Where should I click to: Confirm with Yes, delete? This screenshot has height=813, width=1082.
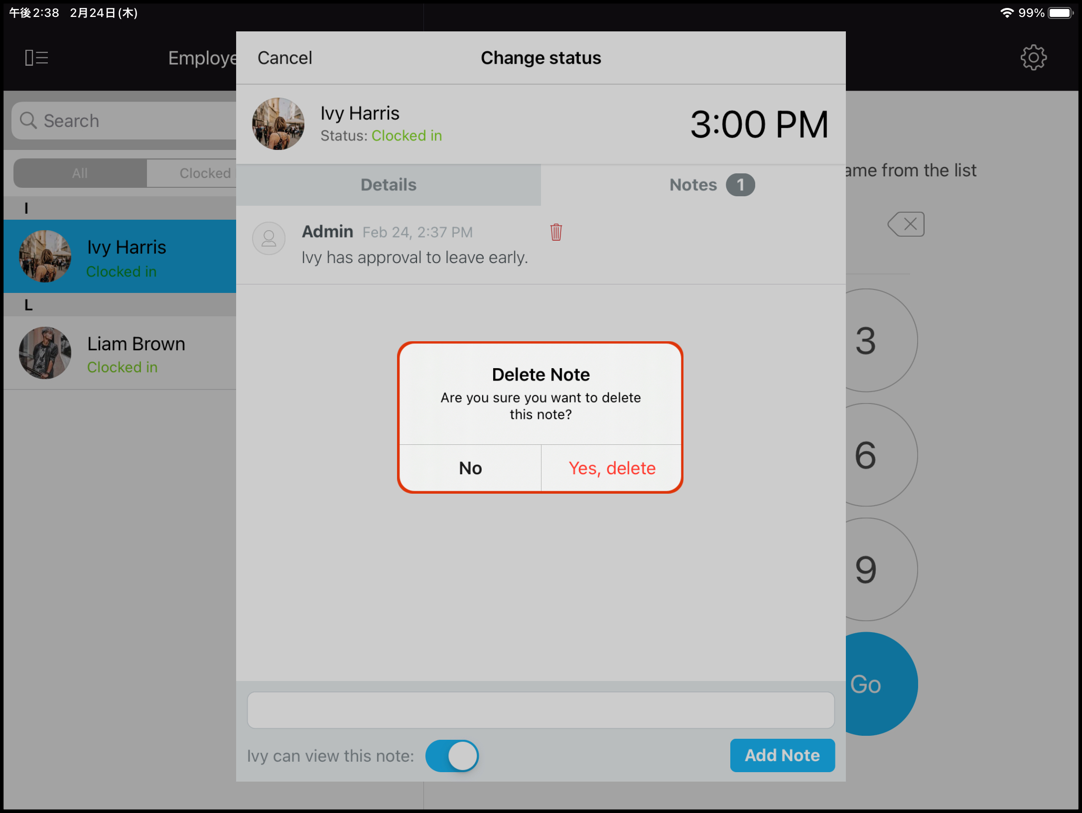pos(611,468)
